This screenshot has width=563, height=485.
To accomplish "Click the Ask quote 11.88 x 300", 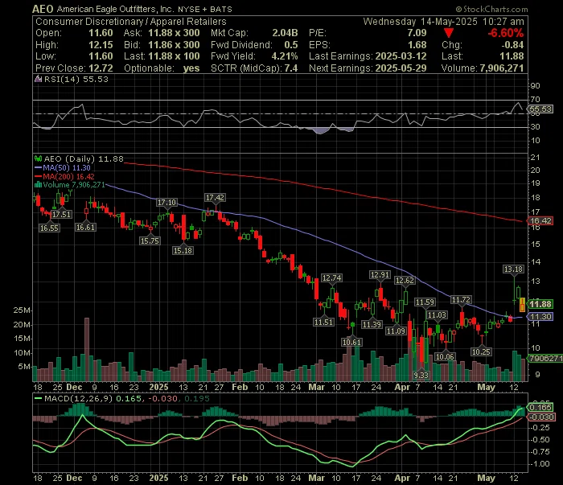I will (x=174, y=33).
